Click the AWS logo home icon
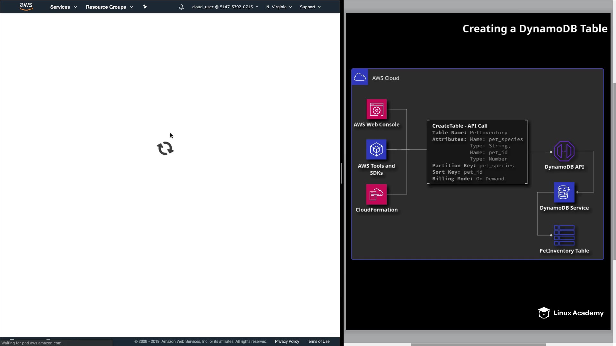 [x=26, y=7]
